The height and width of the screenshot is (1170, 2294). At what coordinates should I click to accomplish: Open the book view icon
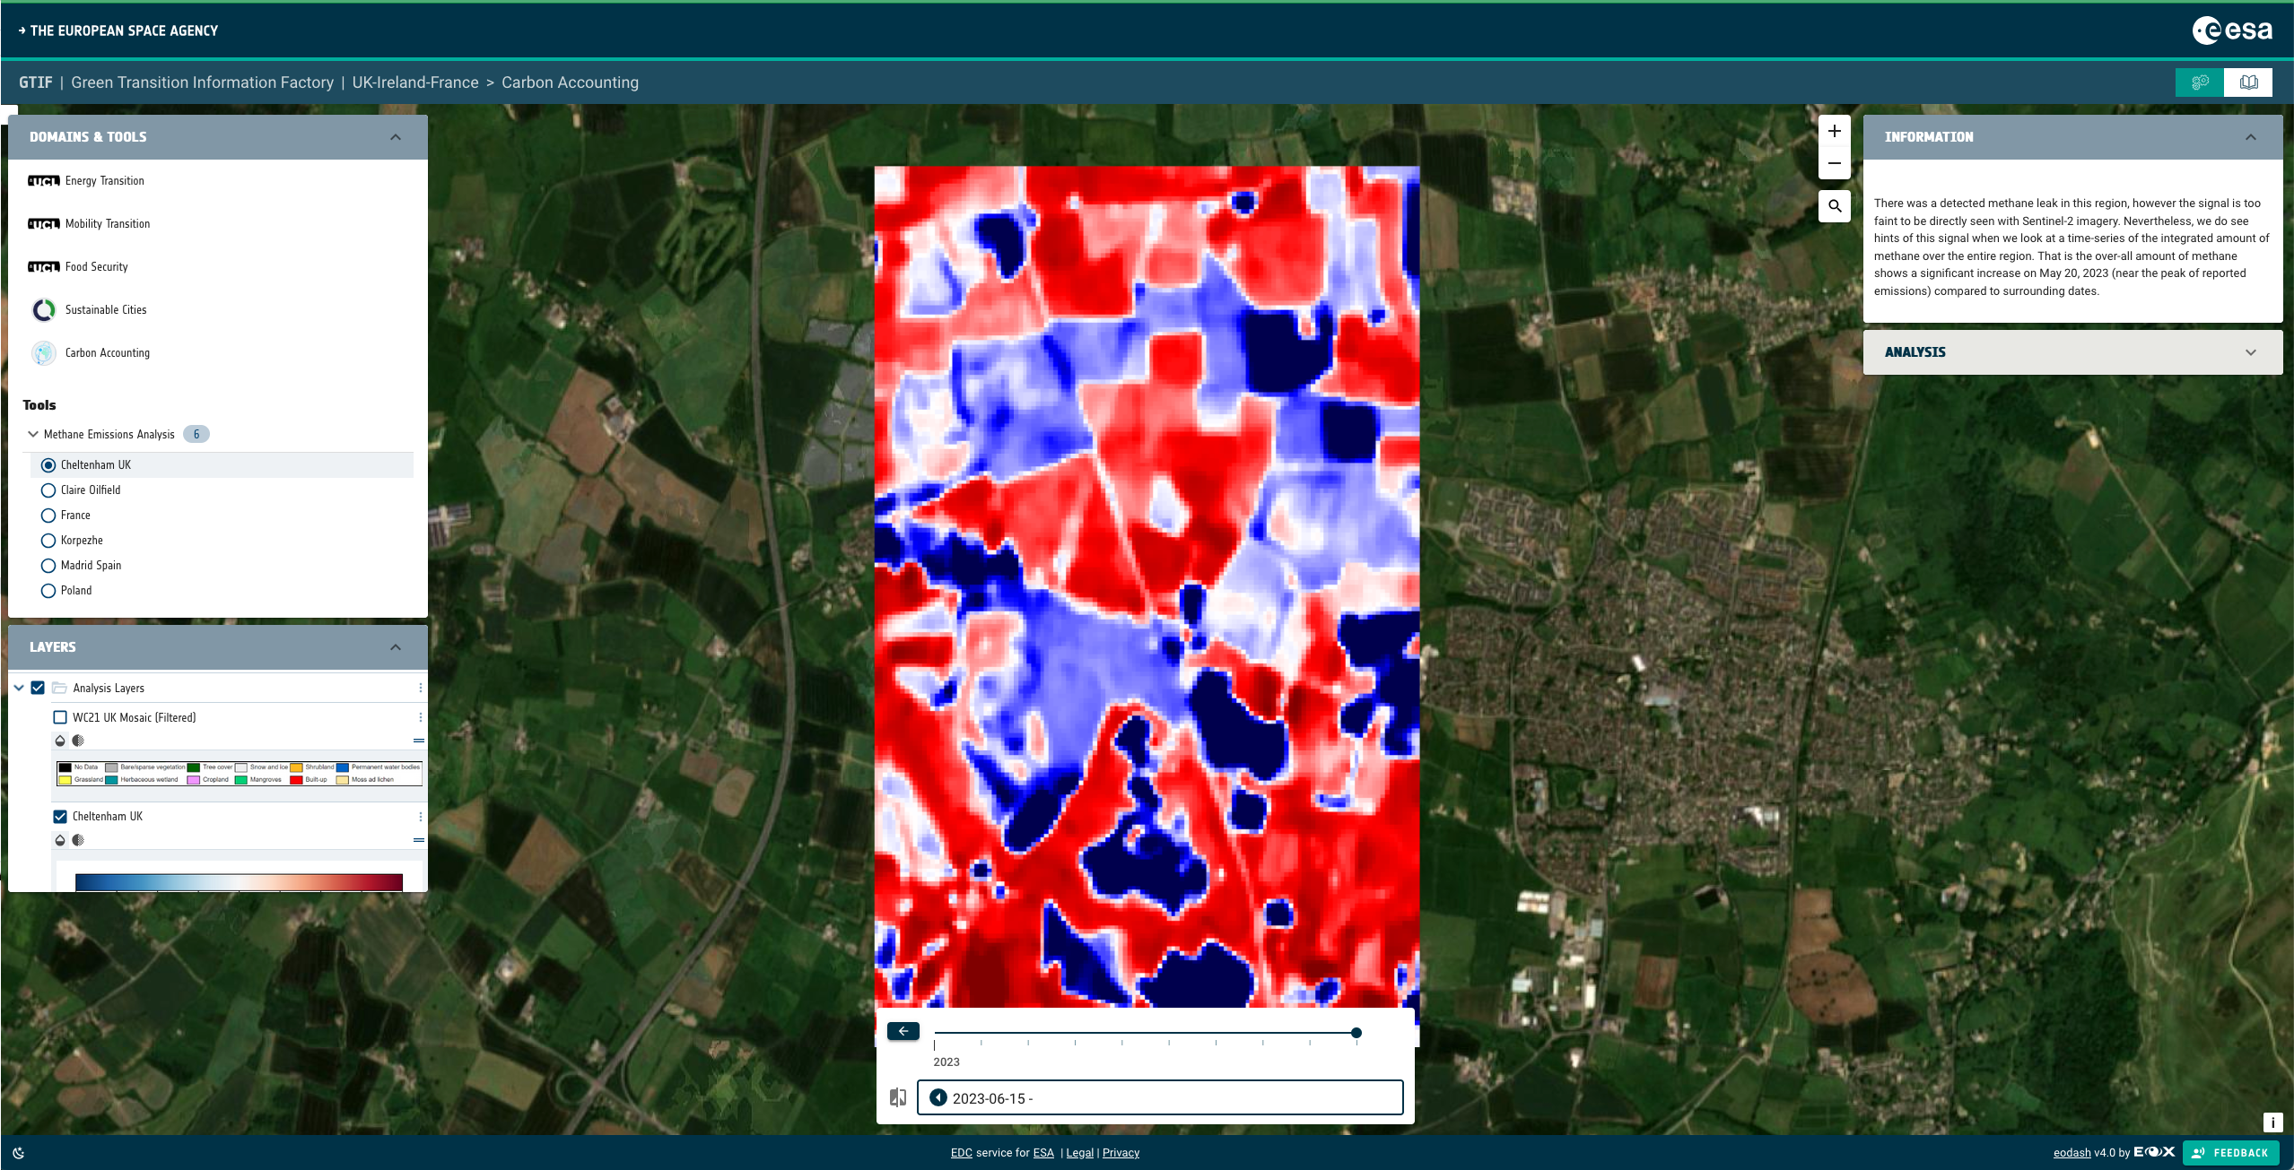pyautogui.click(x=2248, y=82)
